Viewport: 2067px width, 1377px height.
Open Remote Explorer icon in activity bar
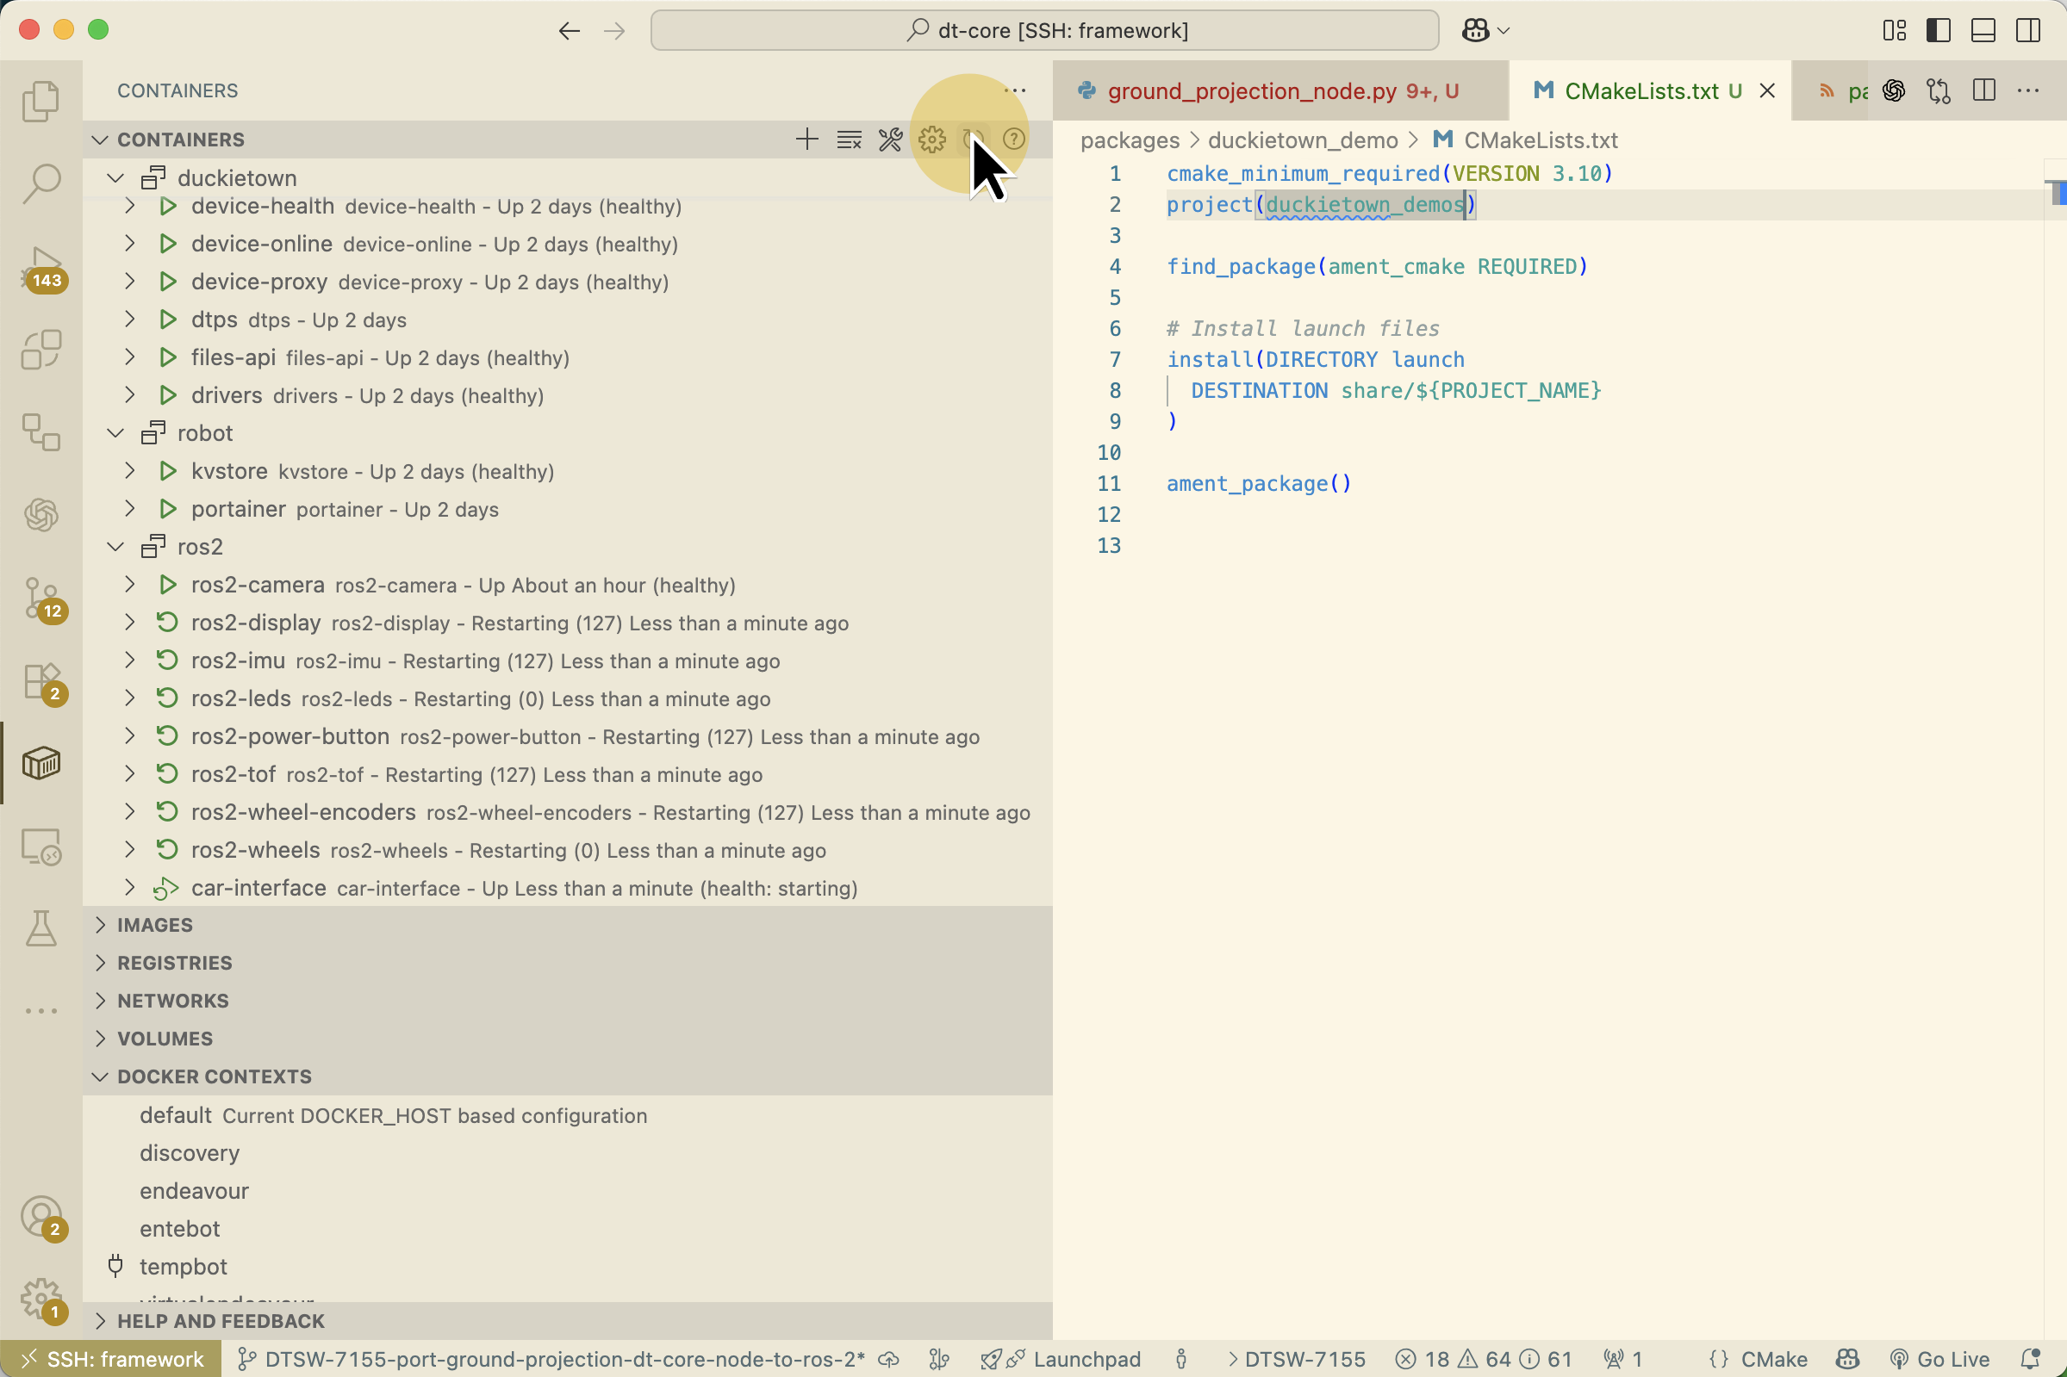pyautogui.click(x=40, y=847)
